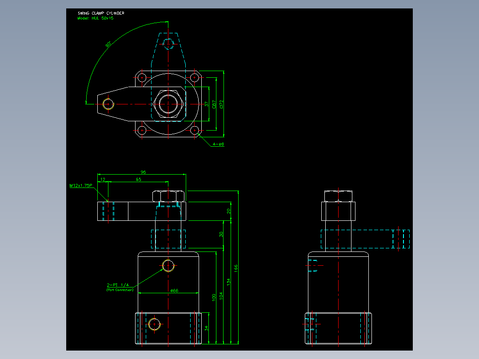Click the "□57" square dimension text

214,104
